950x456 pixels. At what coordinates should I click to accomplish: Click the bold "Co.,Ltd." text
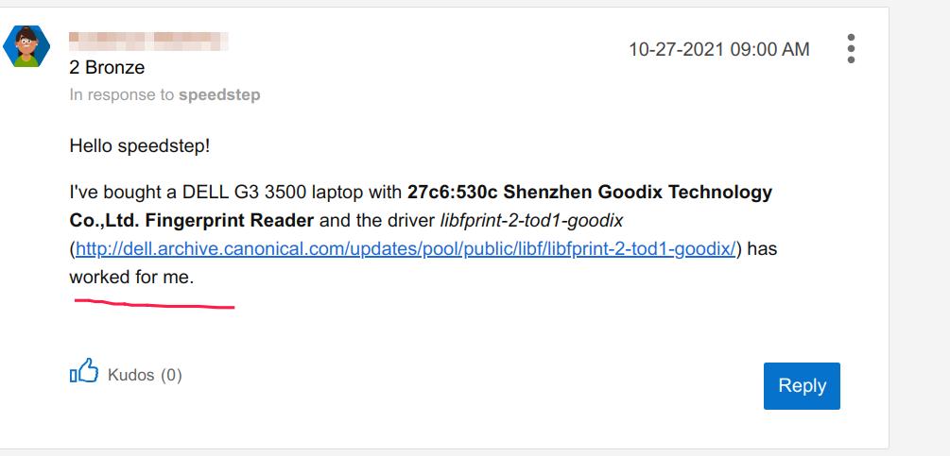click(x=103, y=221)
